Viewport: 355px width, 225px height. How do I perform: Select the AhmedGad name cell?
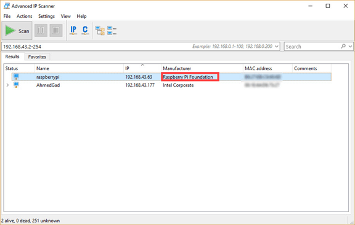click(48, 85)
